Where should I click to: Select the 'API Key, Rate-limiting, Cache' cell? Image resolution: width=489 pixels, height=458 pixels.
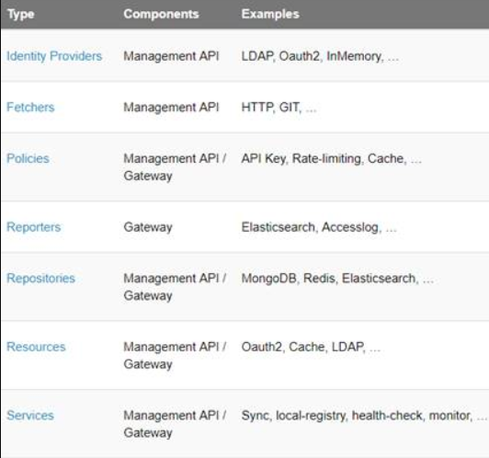click(332, 159)
